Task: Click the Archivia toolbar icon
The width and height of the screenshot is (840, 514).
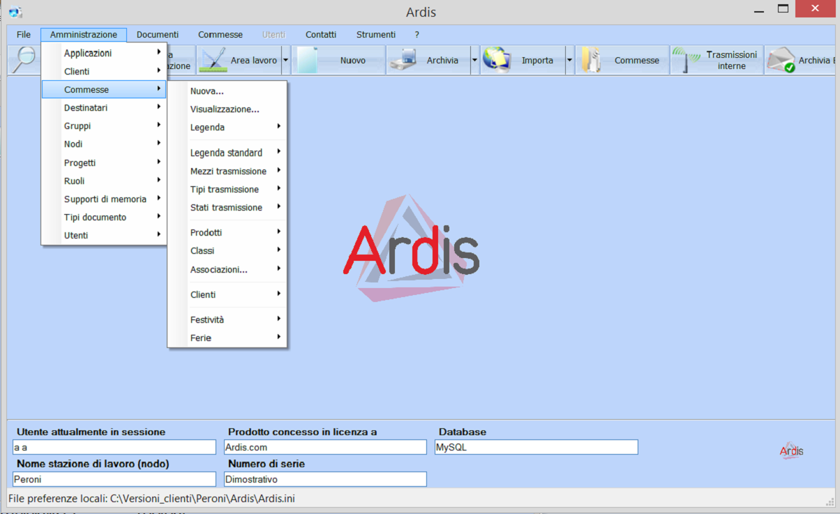Action: (404, 61)
